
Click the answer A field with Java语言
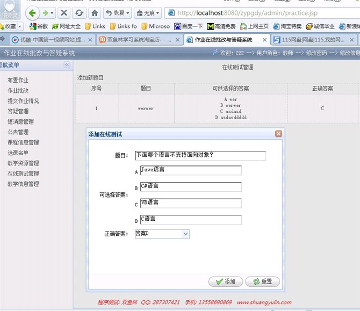191,170
